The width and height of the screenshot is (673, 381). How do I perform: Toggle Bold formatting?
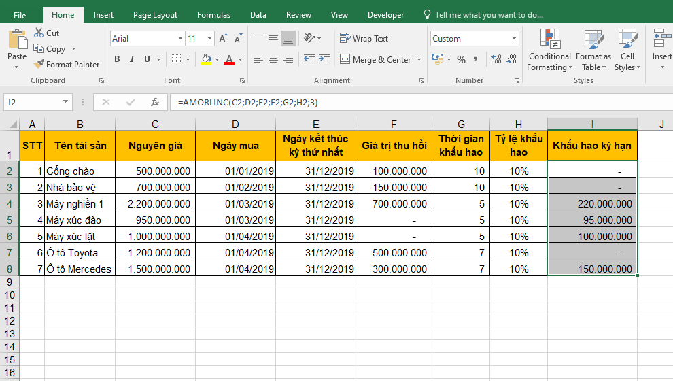click(x=117, y=60)
